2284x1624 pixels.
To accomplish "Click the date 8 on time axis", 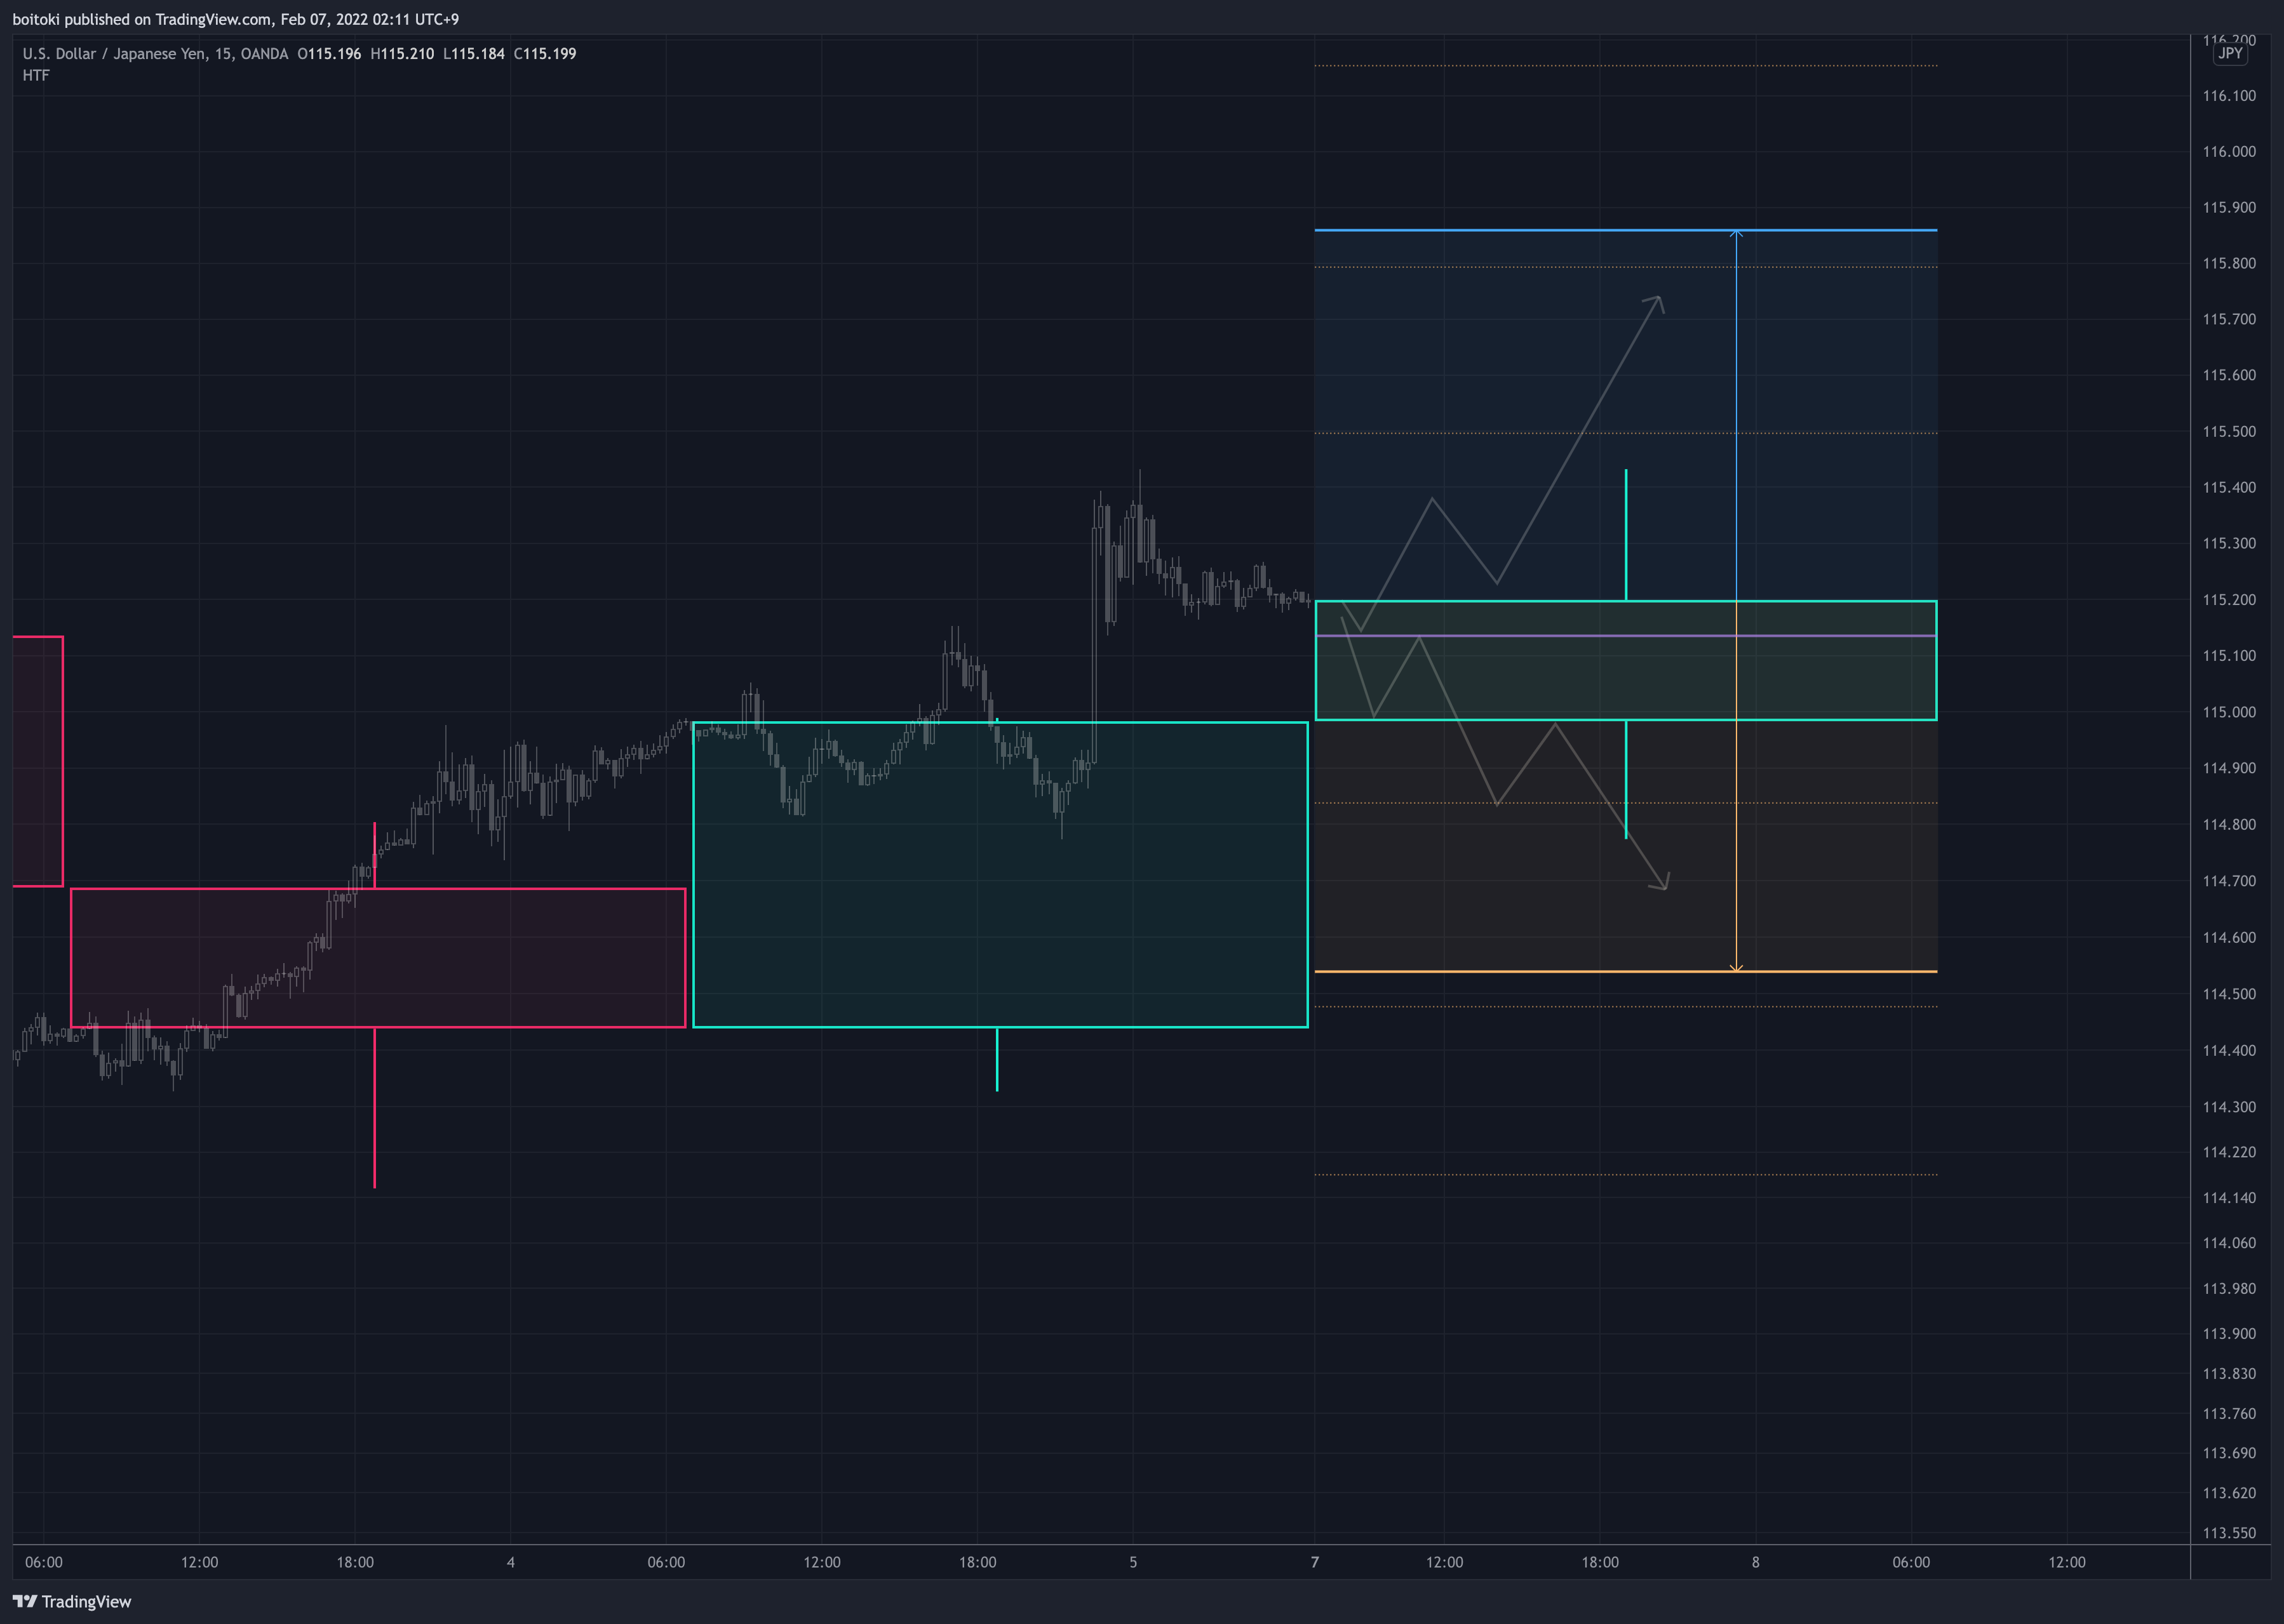I will 1756,1563.
